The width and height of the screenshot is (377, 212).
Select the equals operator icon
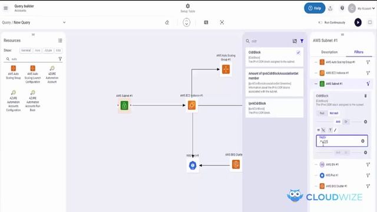tap(318, 130)
